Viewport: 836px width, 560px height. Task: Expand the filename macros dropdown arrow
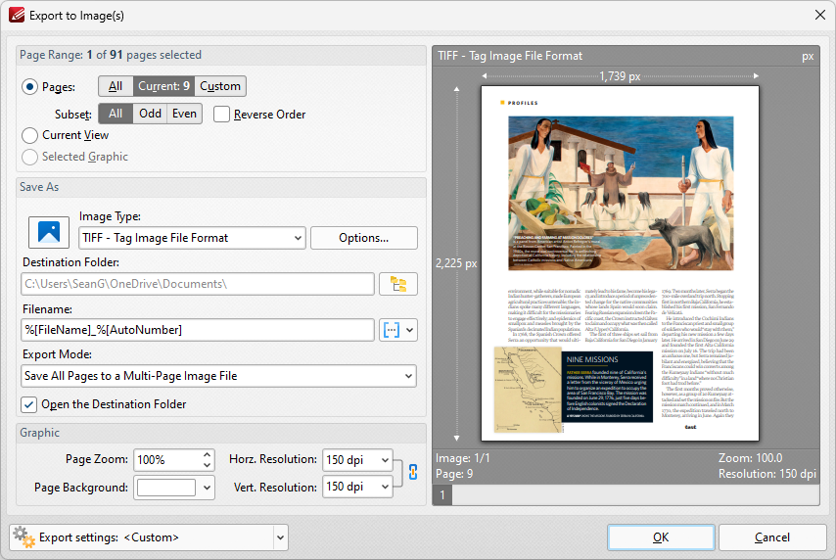[409, 330]
